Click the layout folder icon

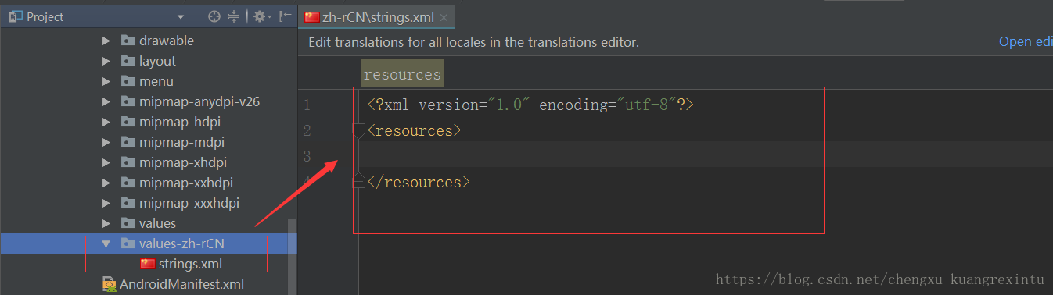pyautogui.click(x=128, y=61)
